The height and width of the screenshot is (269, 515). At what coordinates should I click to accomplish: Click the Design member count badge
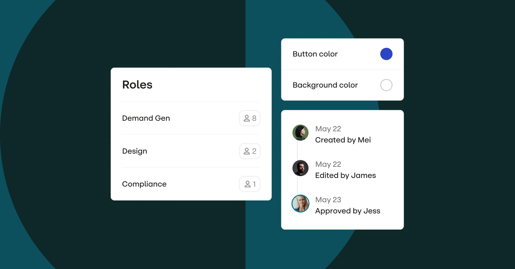(x=249, y=151)
